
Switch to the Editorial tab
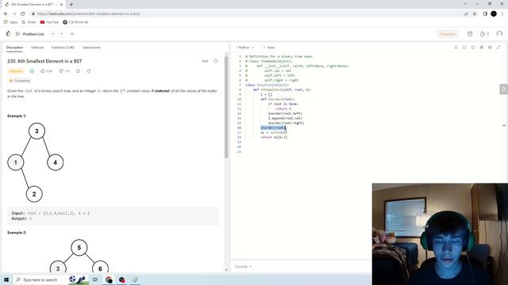coord(37,47)
